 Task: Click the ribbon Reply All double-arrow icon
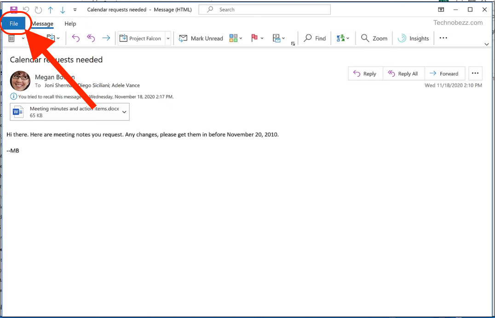(x=91, y=38)
